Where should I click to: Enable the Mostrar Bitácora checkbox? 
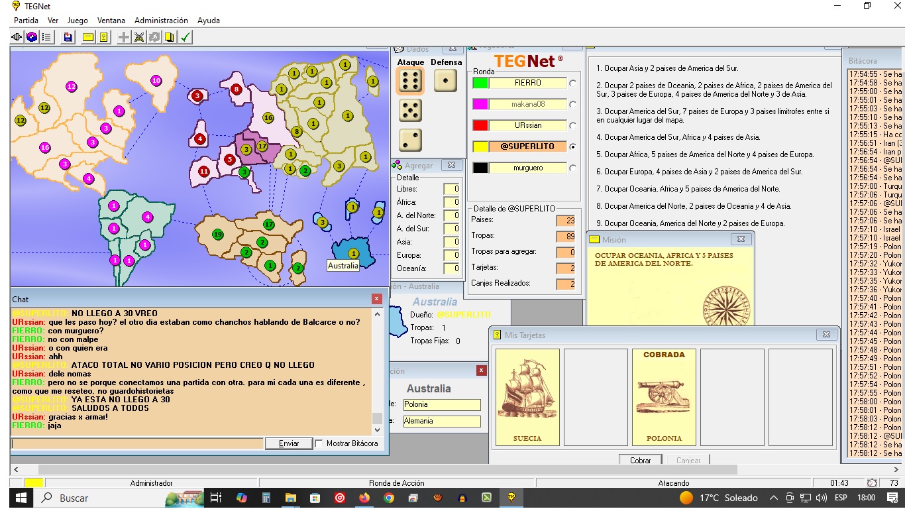[319, 443]
